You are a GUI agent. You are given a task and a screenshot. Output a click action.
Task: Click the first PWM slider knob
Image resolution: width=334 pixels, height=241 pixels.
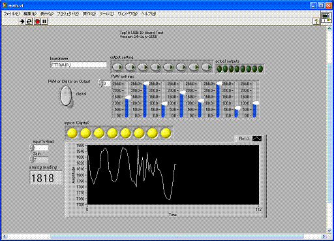[128, 97]
